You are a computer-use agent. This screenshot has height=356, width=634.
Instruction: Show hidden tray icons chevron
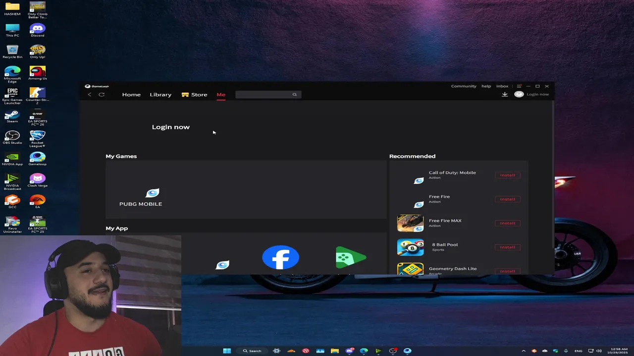(x=524, y=351)
